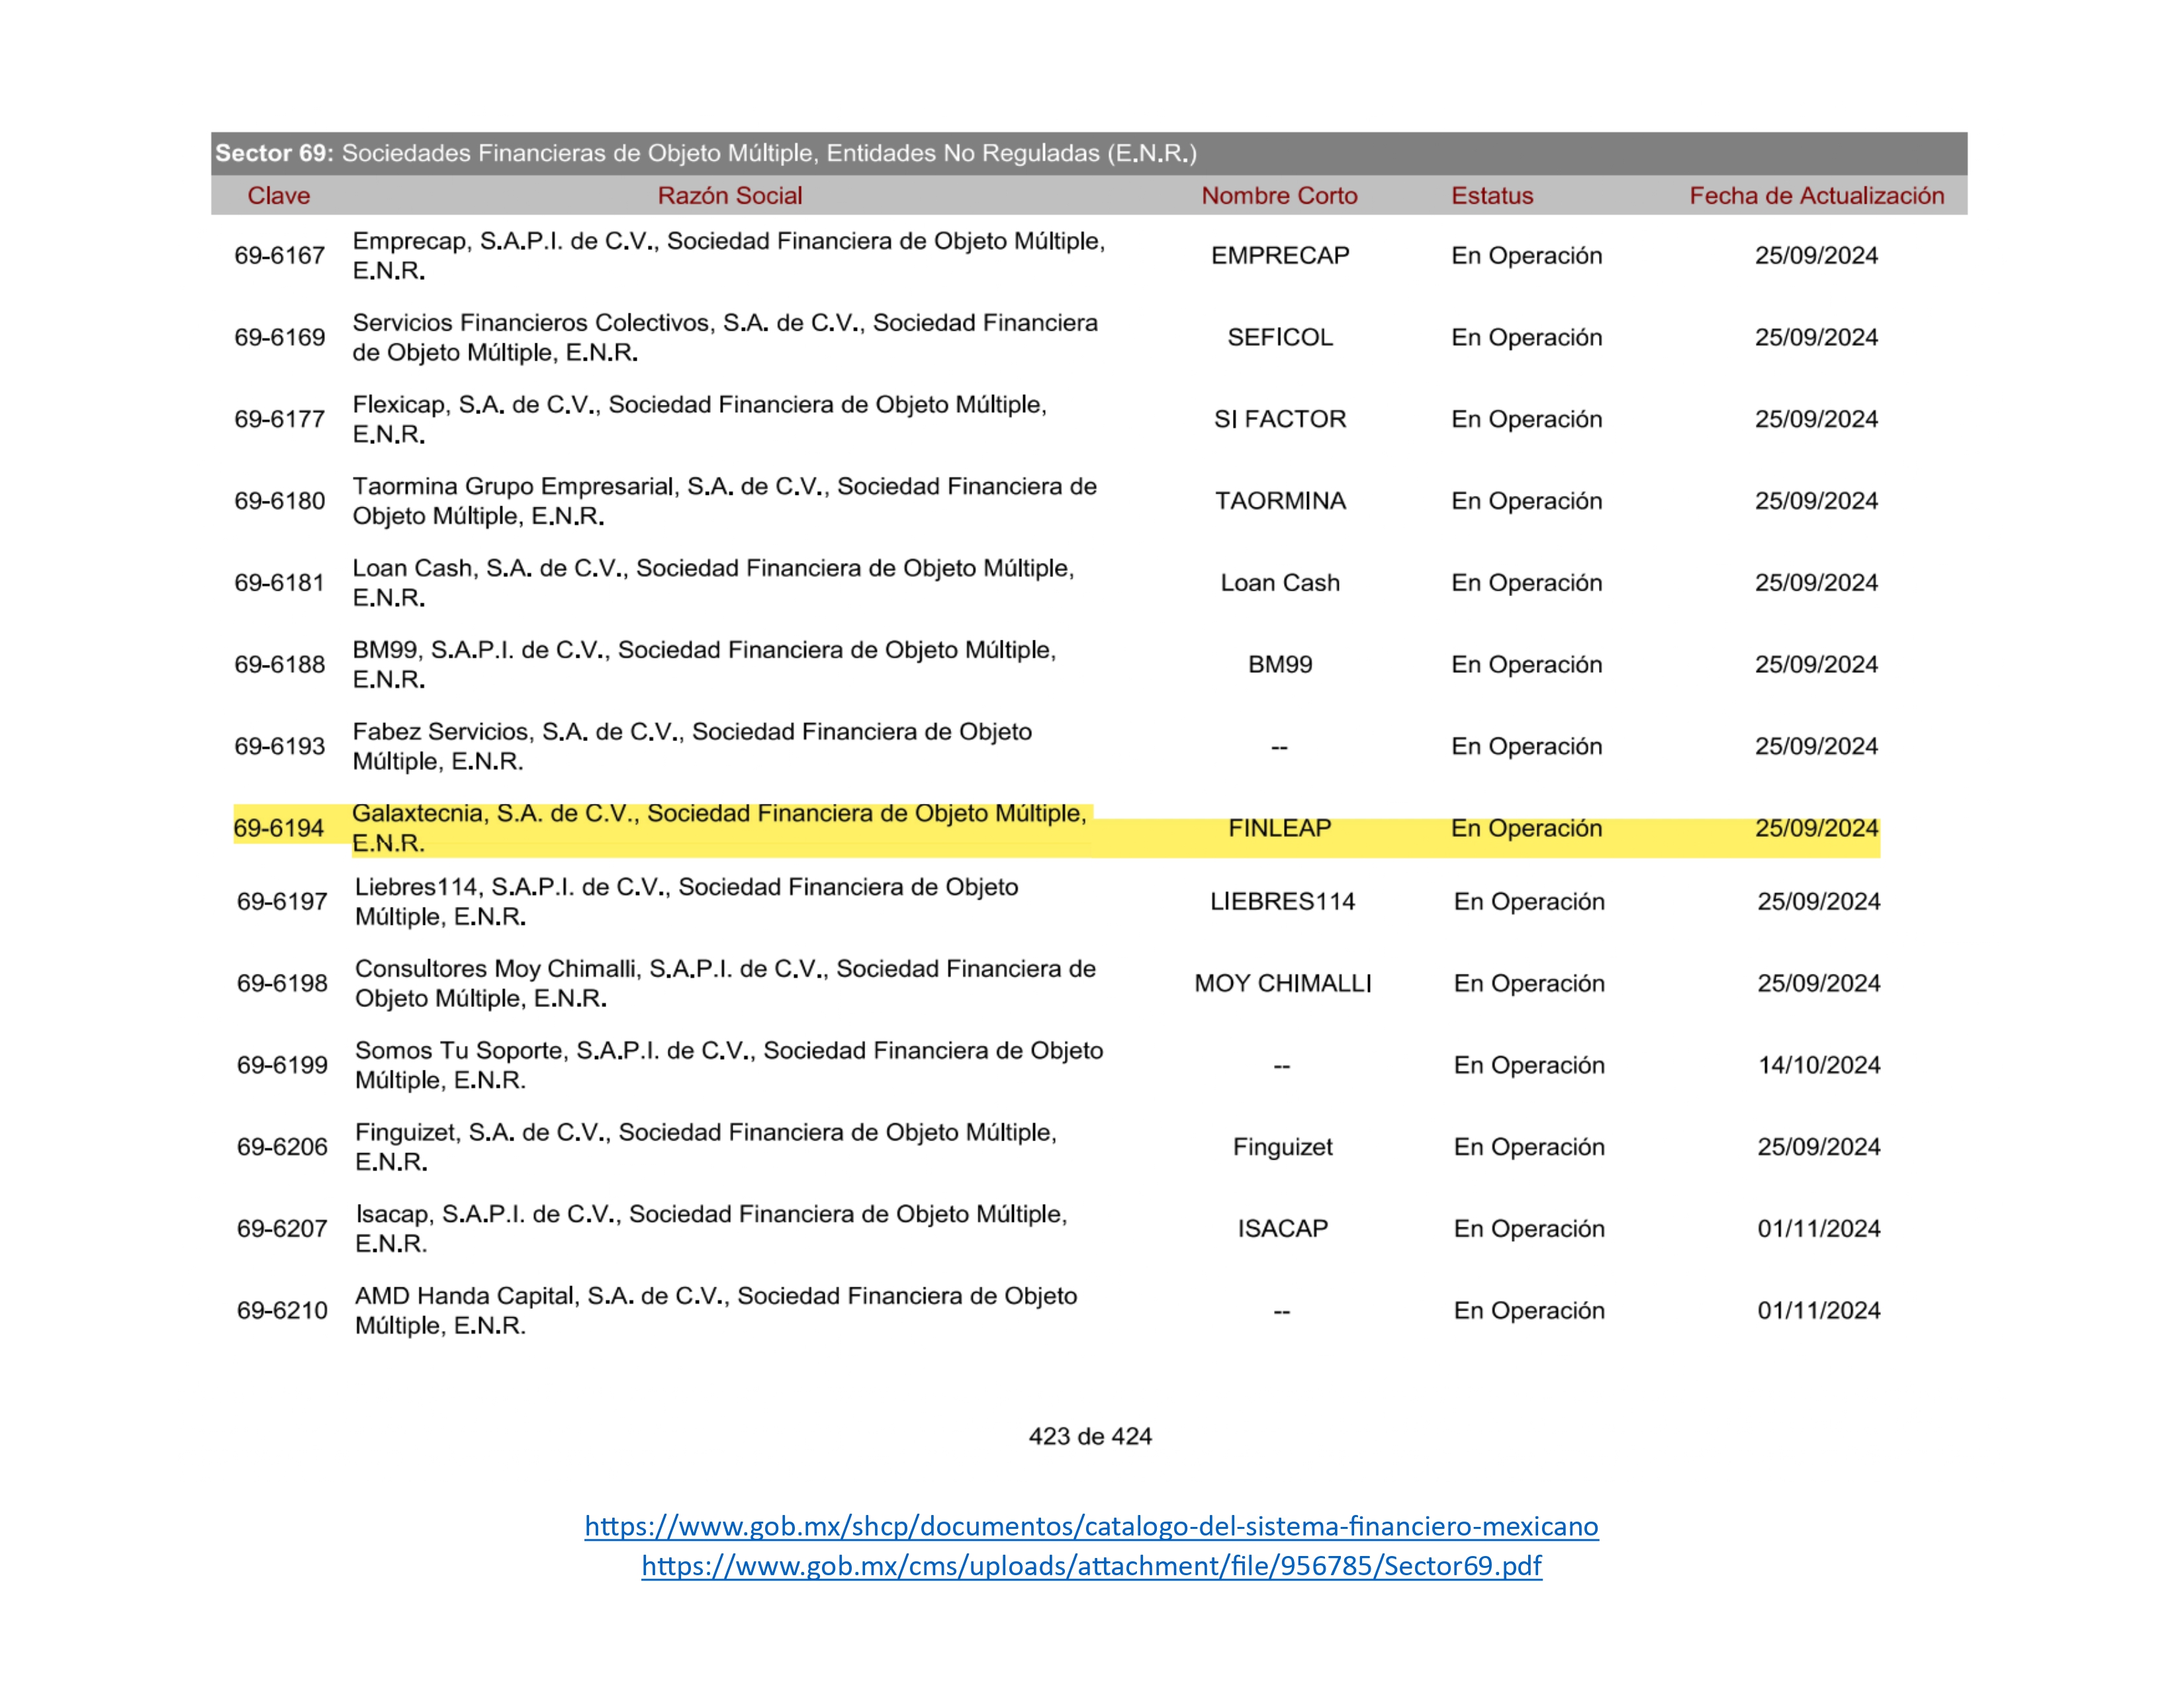The image size is (2184, 1687).
Task: Click the TAORMINA short name
Action: pos(1280,501)
